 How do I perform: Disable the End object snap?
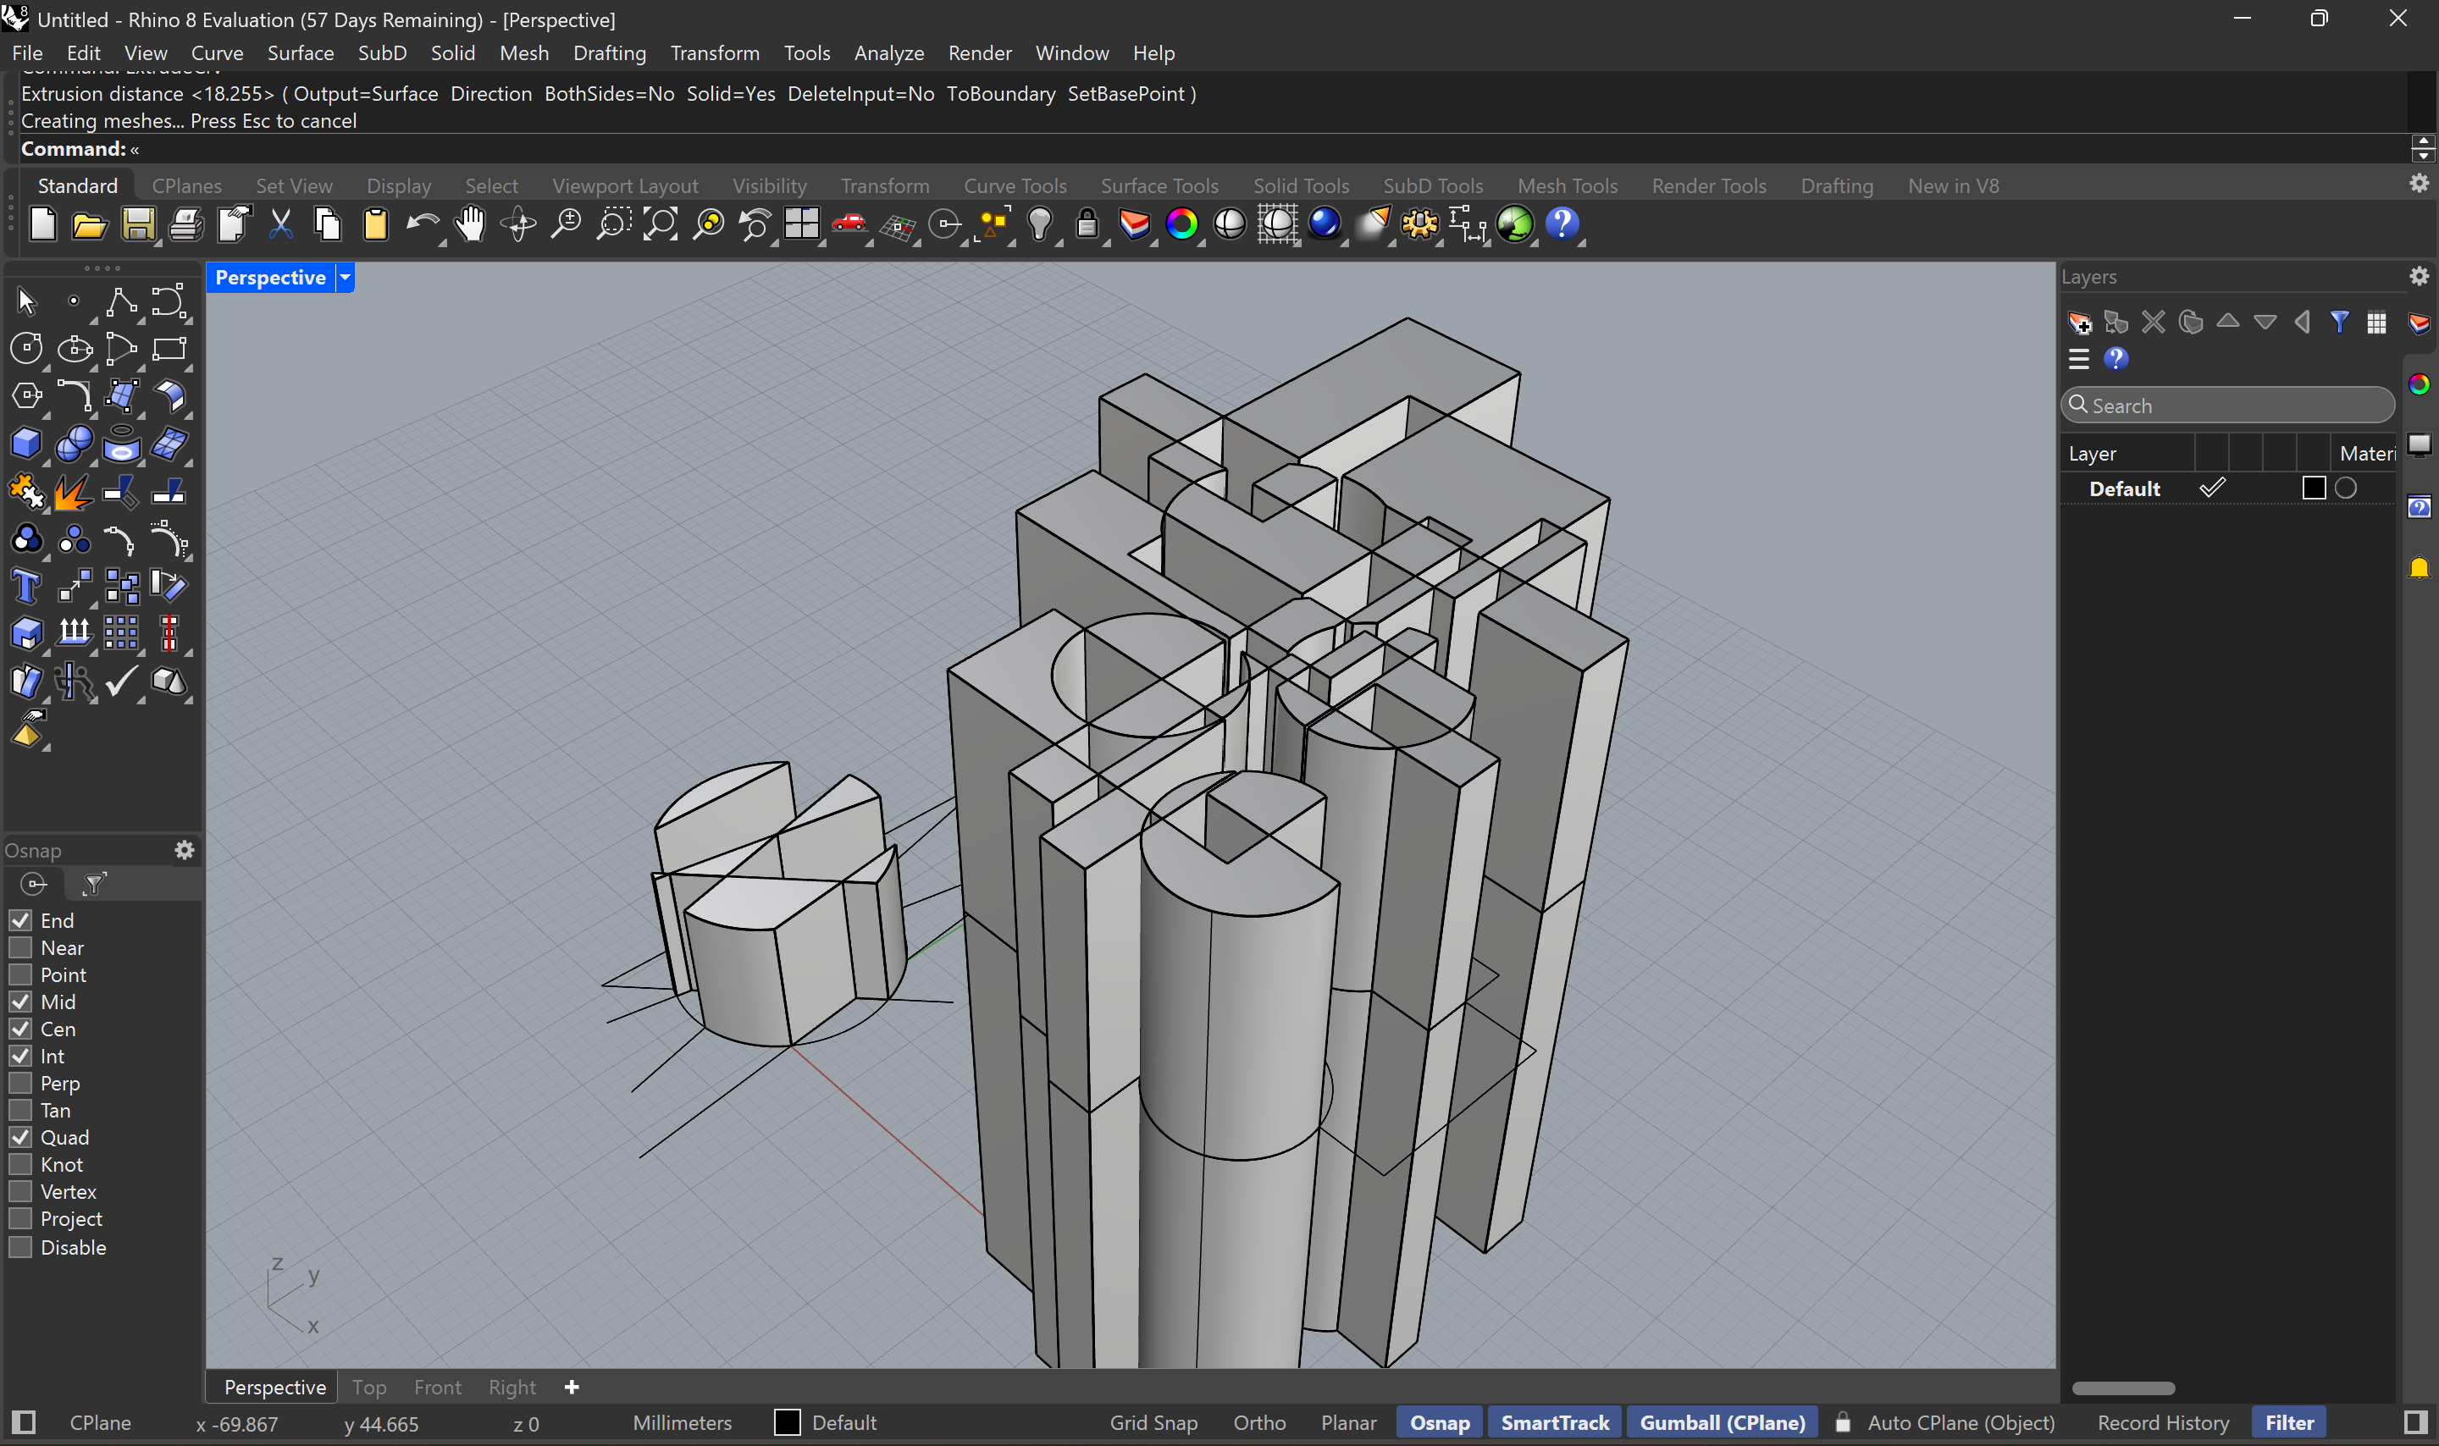click(x=20, y=919)
